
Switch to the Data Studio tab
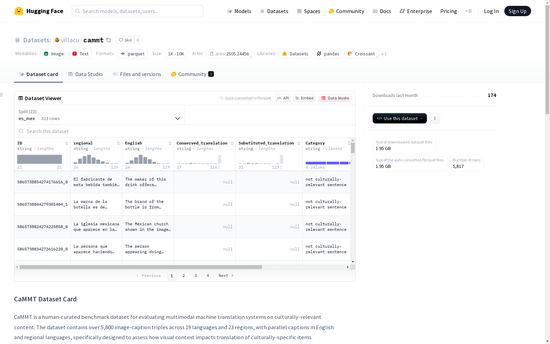point(86,74)
